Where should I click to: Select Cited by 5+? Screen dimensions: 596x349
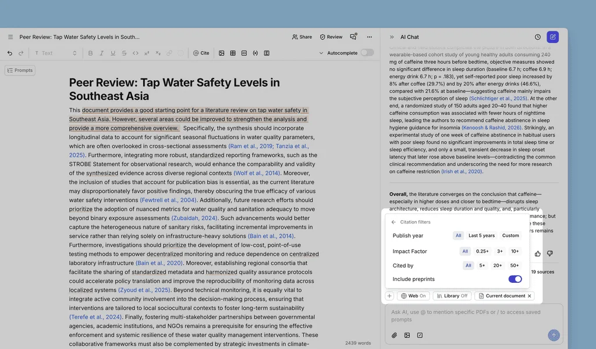coord(482,265)
